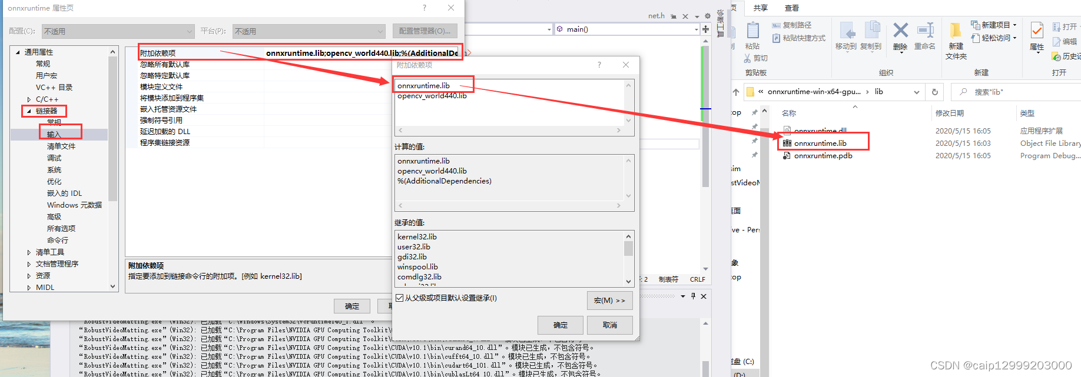This screenshot has width=1081, height=377.
Task: Open the 查看 ribbon tab in Explorer
Action: pyautogui.click(x=792, y=8)
